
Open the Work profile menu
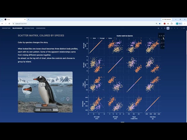179,24
